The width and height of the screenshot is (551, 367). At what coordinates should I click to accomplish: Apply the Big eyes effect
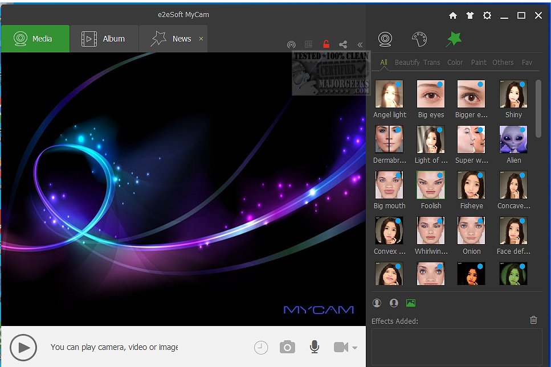tap(430, 94)
